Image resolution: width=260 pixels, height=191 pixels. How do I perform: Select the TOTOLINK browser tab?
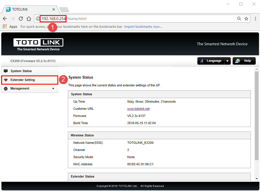point(31,9)
